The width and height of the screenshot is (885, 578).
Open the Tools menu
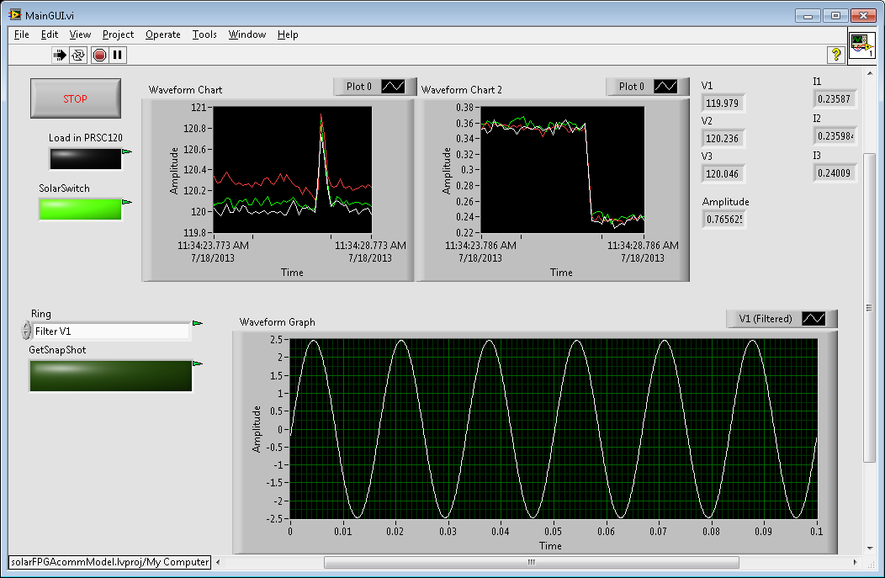tap(204, 34)
